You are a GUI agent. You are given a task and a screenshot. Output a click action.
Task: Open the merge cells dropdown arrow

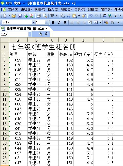pos(100,22)
